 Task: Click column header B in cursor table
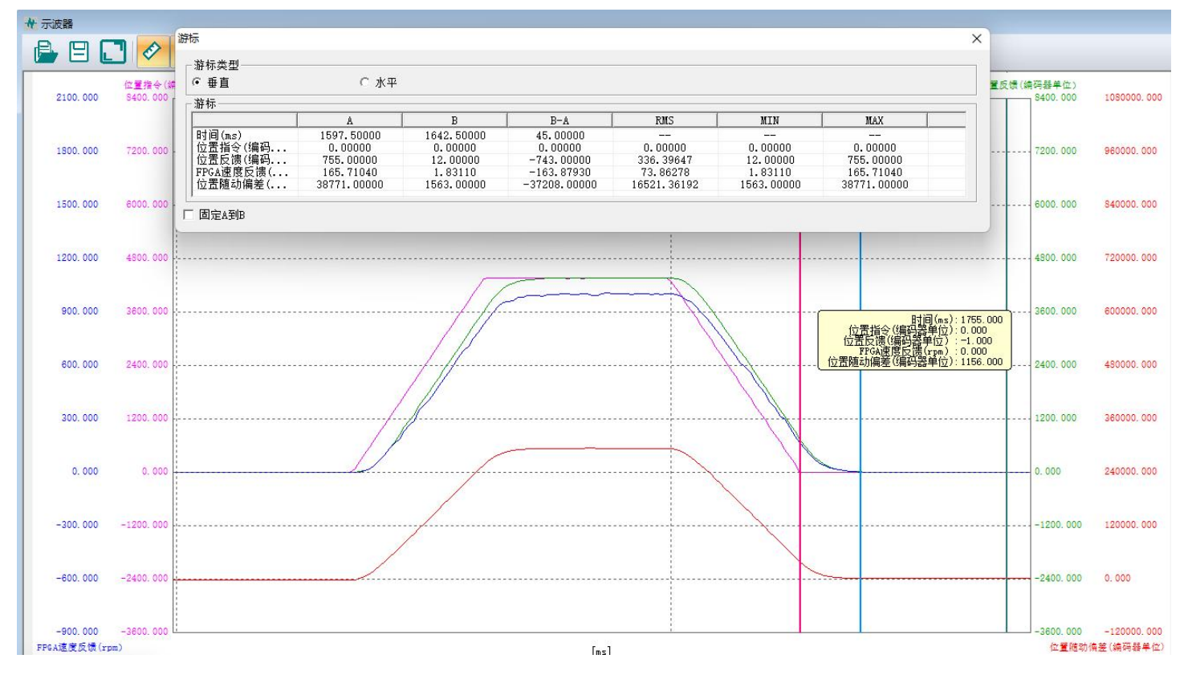[x=454, y=120]
